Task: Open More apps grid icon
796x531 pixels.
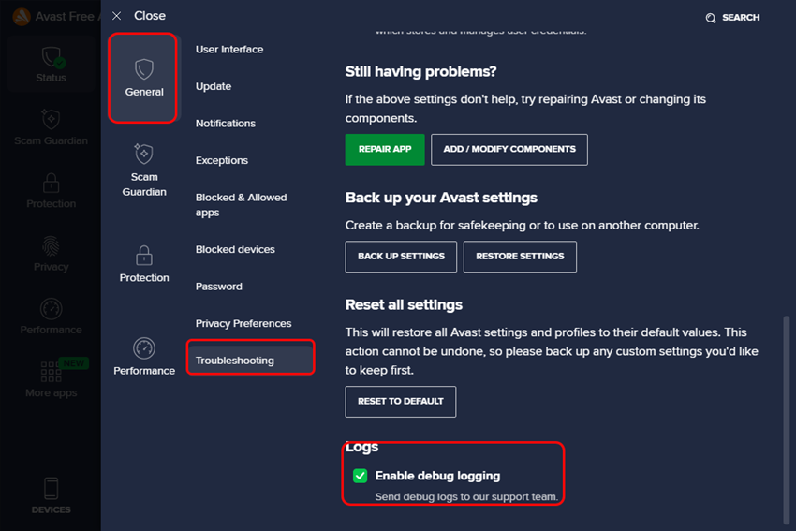Action: 51,372
